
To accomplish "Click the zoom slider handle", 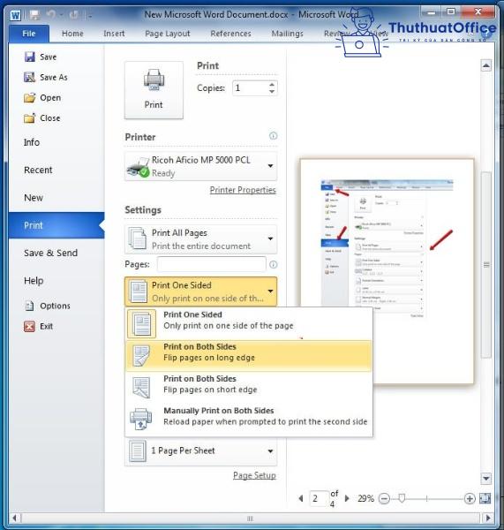I will click(x=402, y=498).
